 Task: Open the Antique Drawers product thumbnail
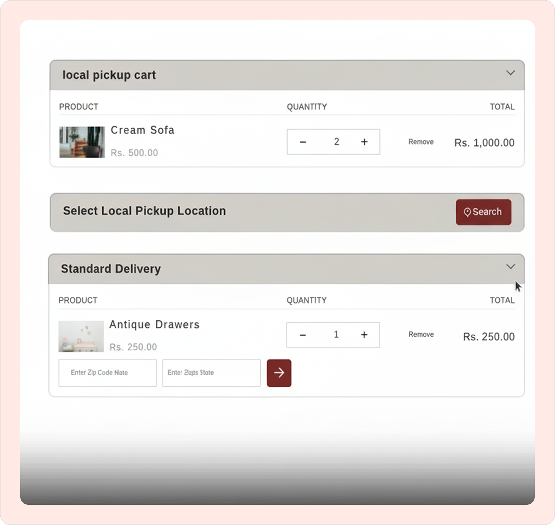tap(81, 336)
